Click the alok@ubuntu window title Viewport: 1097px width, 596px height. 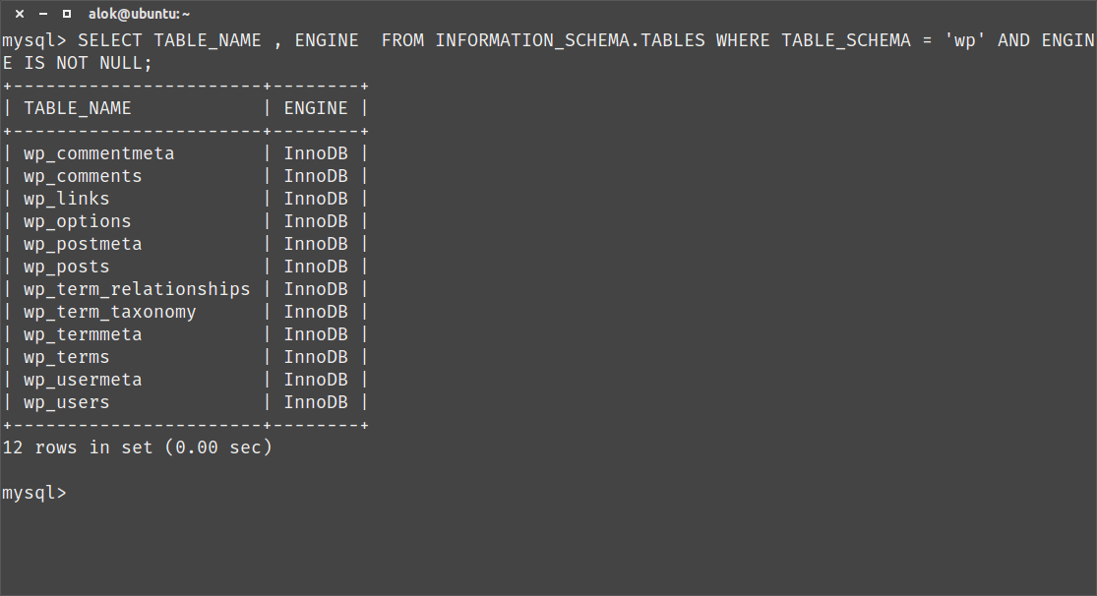pos(140,14)
